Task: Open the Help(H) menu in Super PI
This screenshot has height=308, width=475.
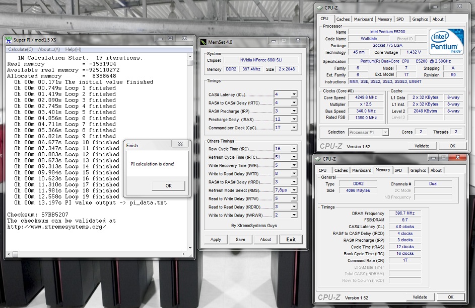Action: 73,49
